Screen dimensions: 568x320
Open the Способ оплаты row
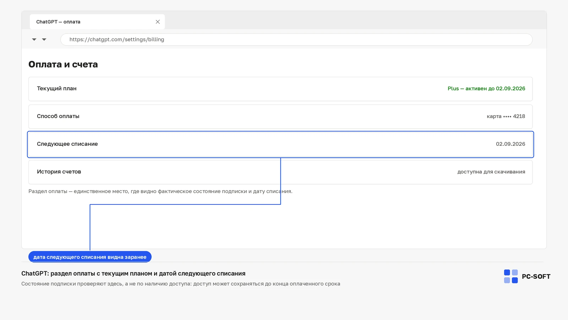(280, 117)
